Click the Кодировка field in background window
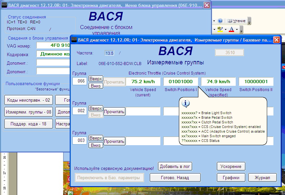This screenshot has width=285, height=195. (53, 54)
